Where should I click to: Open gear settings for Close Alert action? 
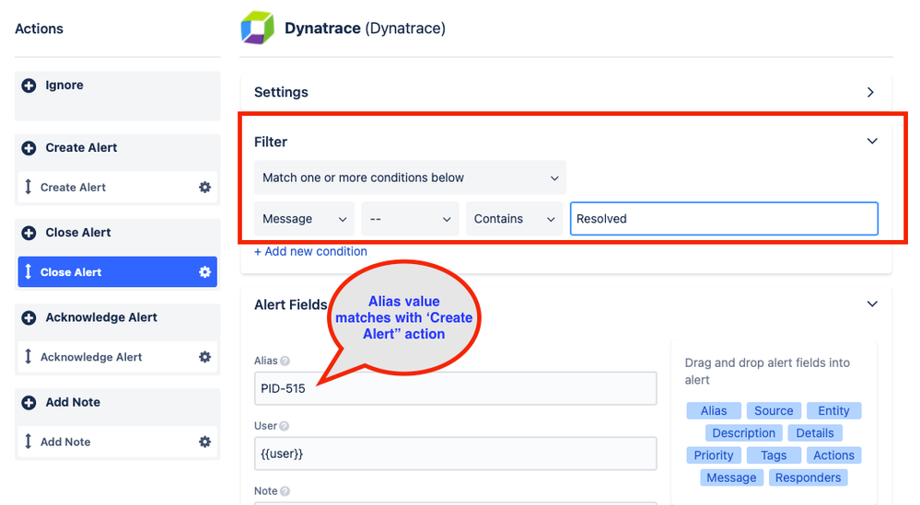(x=204, y=272)
